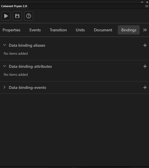Collapse the Data binding aliases section
The width and height of the screenshot is (149, 168).
pyautogui.click(x=5, y=45)
